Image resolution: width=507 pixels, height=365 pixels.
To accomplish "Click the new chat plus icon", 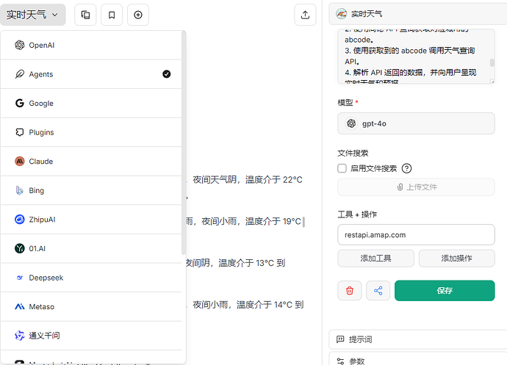I will coord(138,15).
